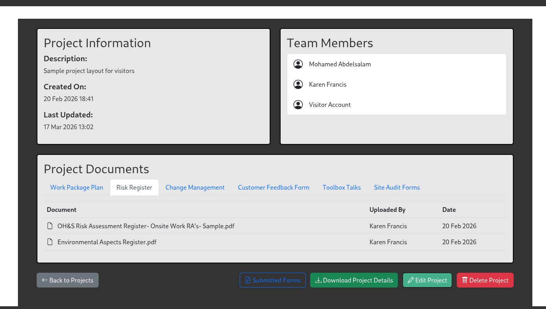Image resolution: width=546 pixels, height=309 pixels.
Task: Switch to the Work Package Plan tab
Action: point(77,187)
